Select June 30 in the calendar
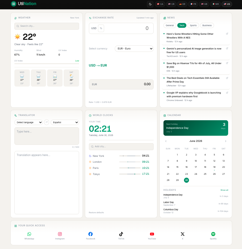242x249 pixels. [186, 180]
